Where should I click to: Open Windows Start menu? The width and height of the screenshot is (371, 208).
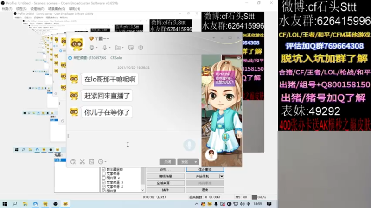[x=5, y=204]
